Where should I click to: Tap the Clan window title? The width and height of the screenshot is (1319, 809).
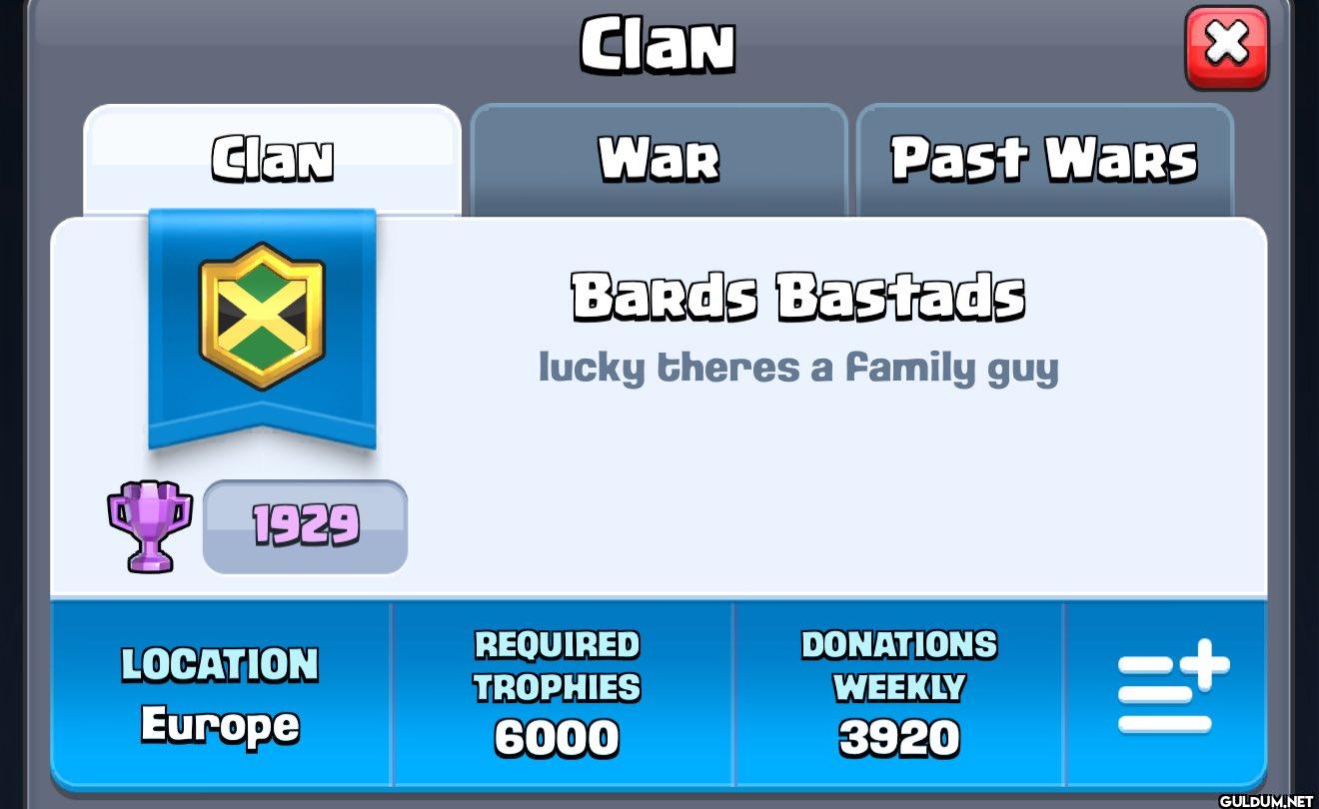pos(659,46)
